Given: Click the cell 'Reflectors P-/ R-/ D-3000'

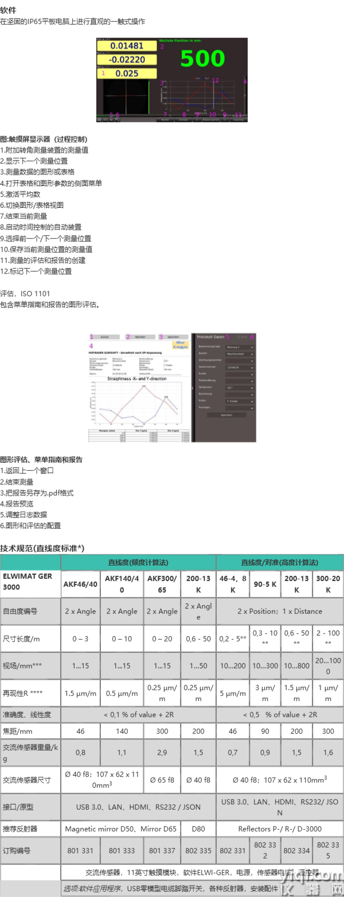Looking at the screenshot, I should point(280,829).
